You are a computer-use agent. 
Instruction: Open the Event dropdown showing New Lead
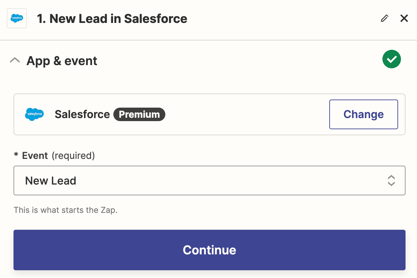coord(209,180)
